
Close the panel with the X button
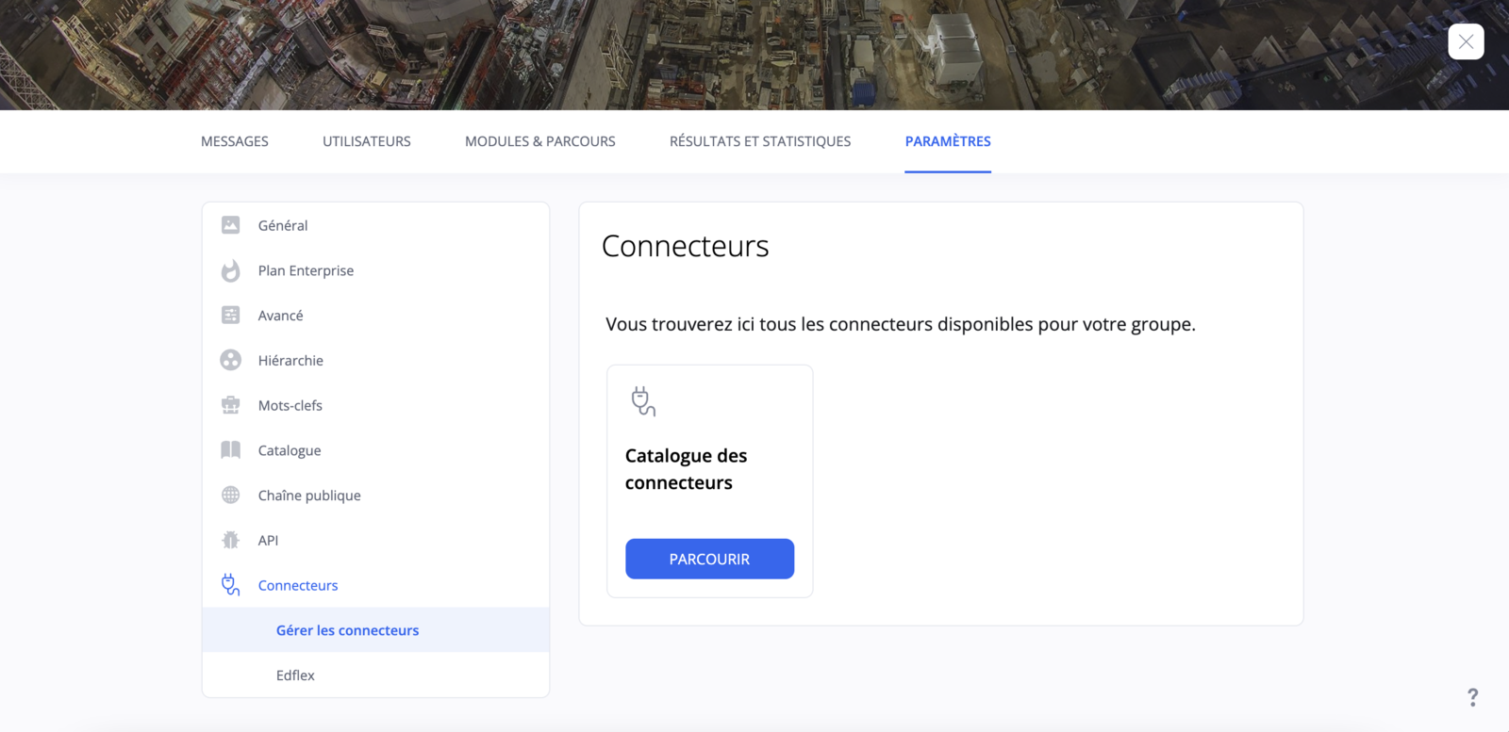(1466, 41)
